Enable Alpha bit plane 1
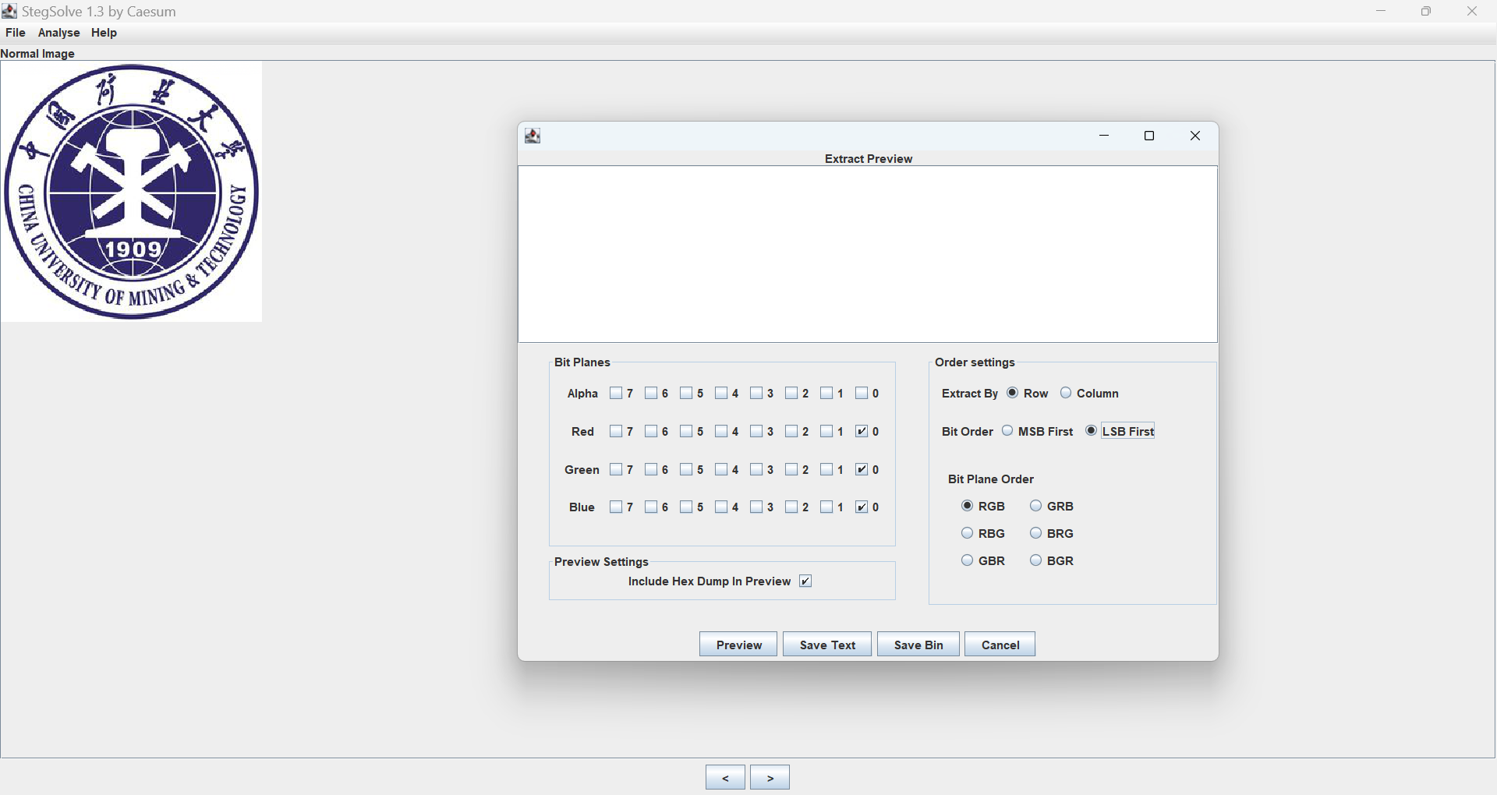The height and width of the screenshot is (795, 1497). (826, 394)
